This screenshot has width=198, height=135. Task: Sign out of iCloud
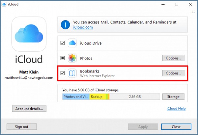[x=22, y=127]
